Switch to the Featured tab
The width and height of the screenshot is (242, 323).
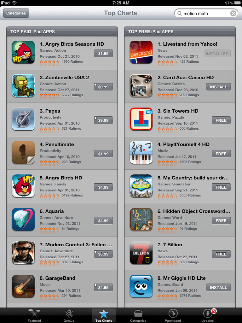(34, 315)
